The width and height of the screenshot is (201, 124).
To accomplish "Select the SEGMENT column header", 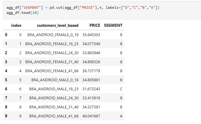I will pyautogui.click(x=113, y=25).
